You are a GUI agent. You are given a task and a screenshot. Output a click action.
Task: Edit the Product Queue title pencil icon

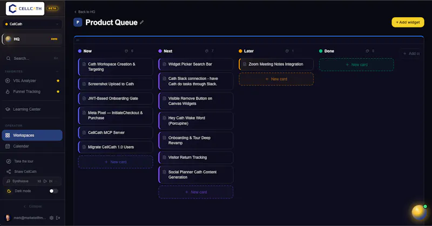(x=141, y=22)
